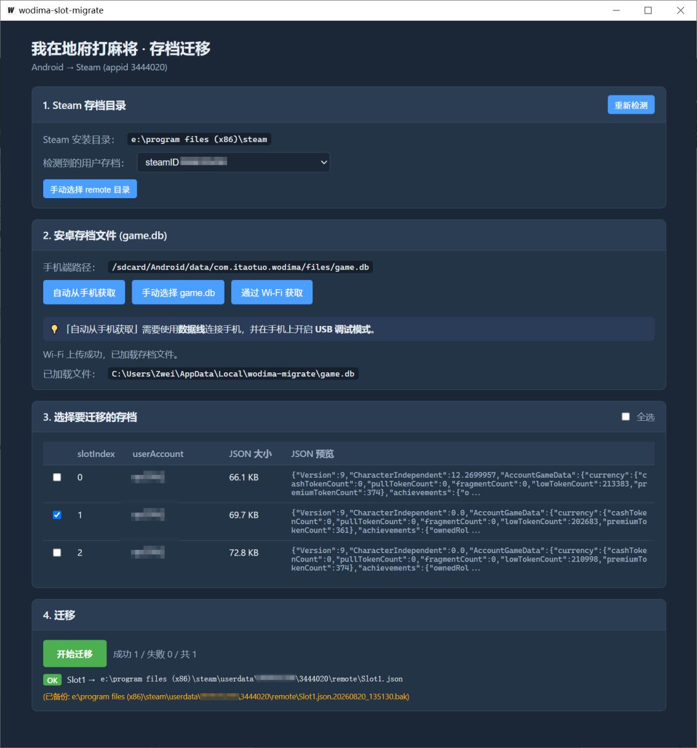697x748 pixels.
Task: Click the phone path /sdcard/Android/data/com.itaotuo.wodima/files/game.db
Action: pyautogui.click(x=240, y=267)
